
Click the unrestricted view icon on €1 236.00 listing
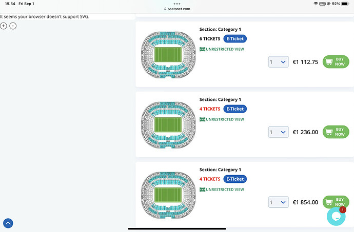point(202,119)
